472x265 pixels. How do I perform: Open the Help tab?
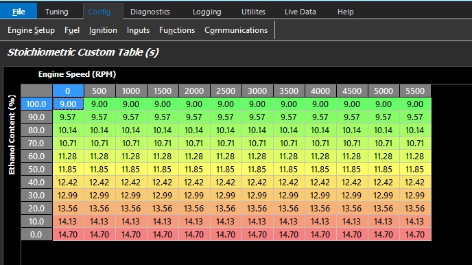pyautogui.click(x=345, y=12)
